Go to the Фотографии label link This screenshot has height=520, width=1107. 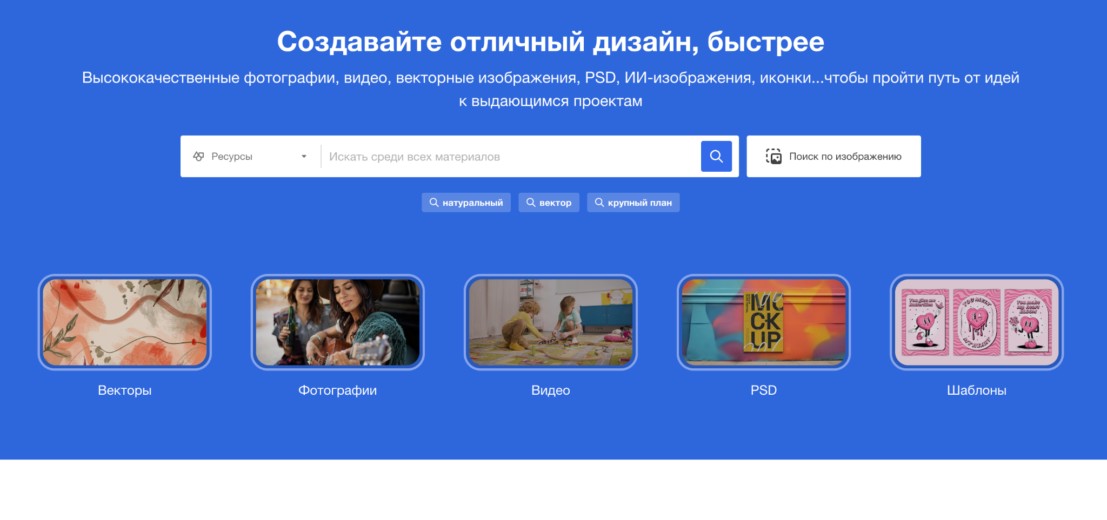pyautogui.click(x=338, y=390)
